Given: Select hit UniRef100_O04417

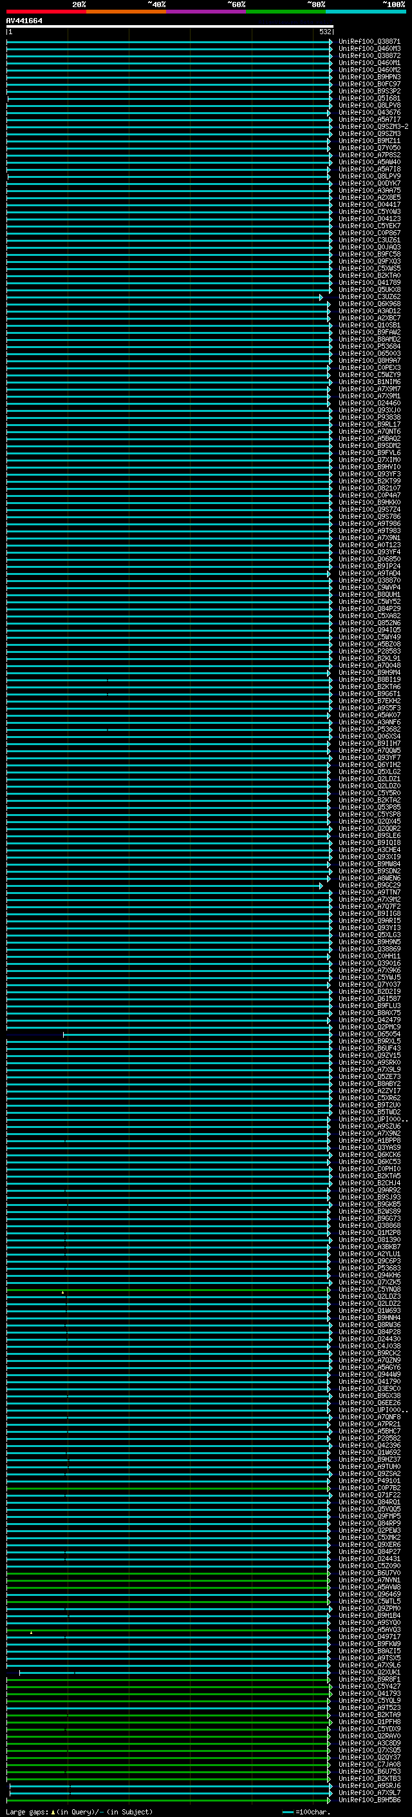Looking at the screenshot, I should click(369, 204).
